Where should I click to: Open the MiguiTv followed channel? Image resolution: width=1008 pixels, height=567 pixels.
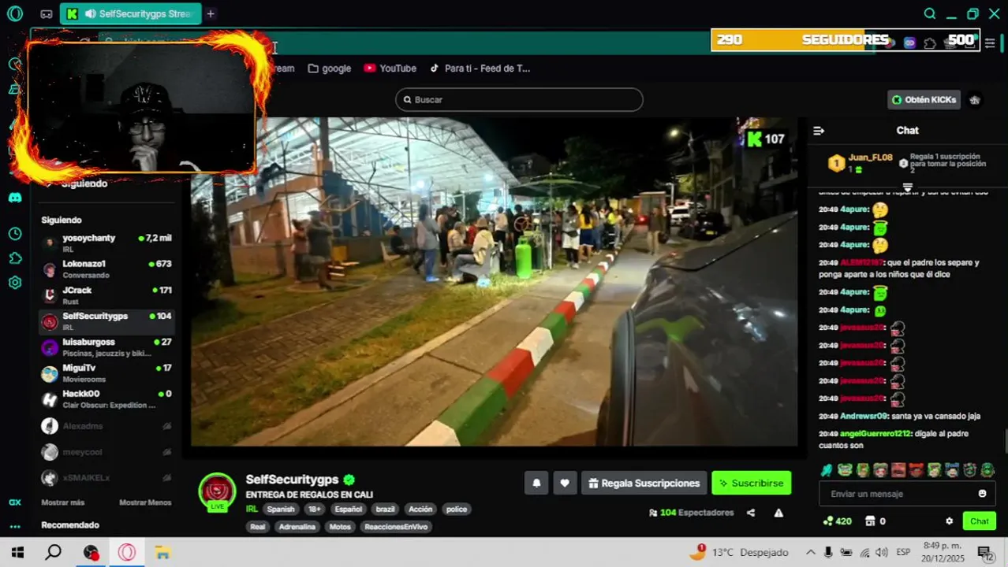coord(106,372)
